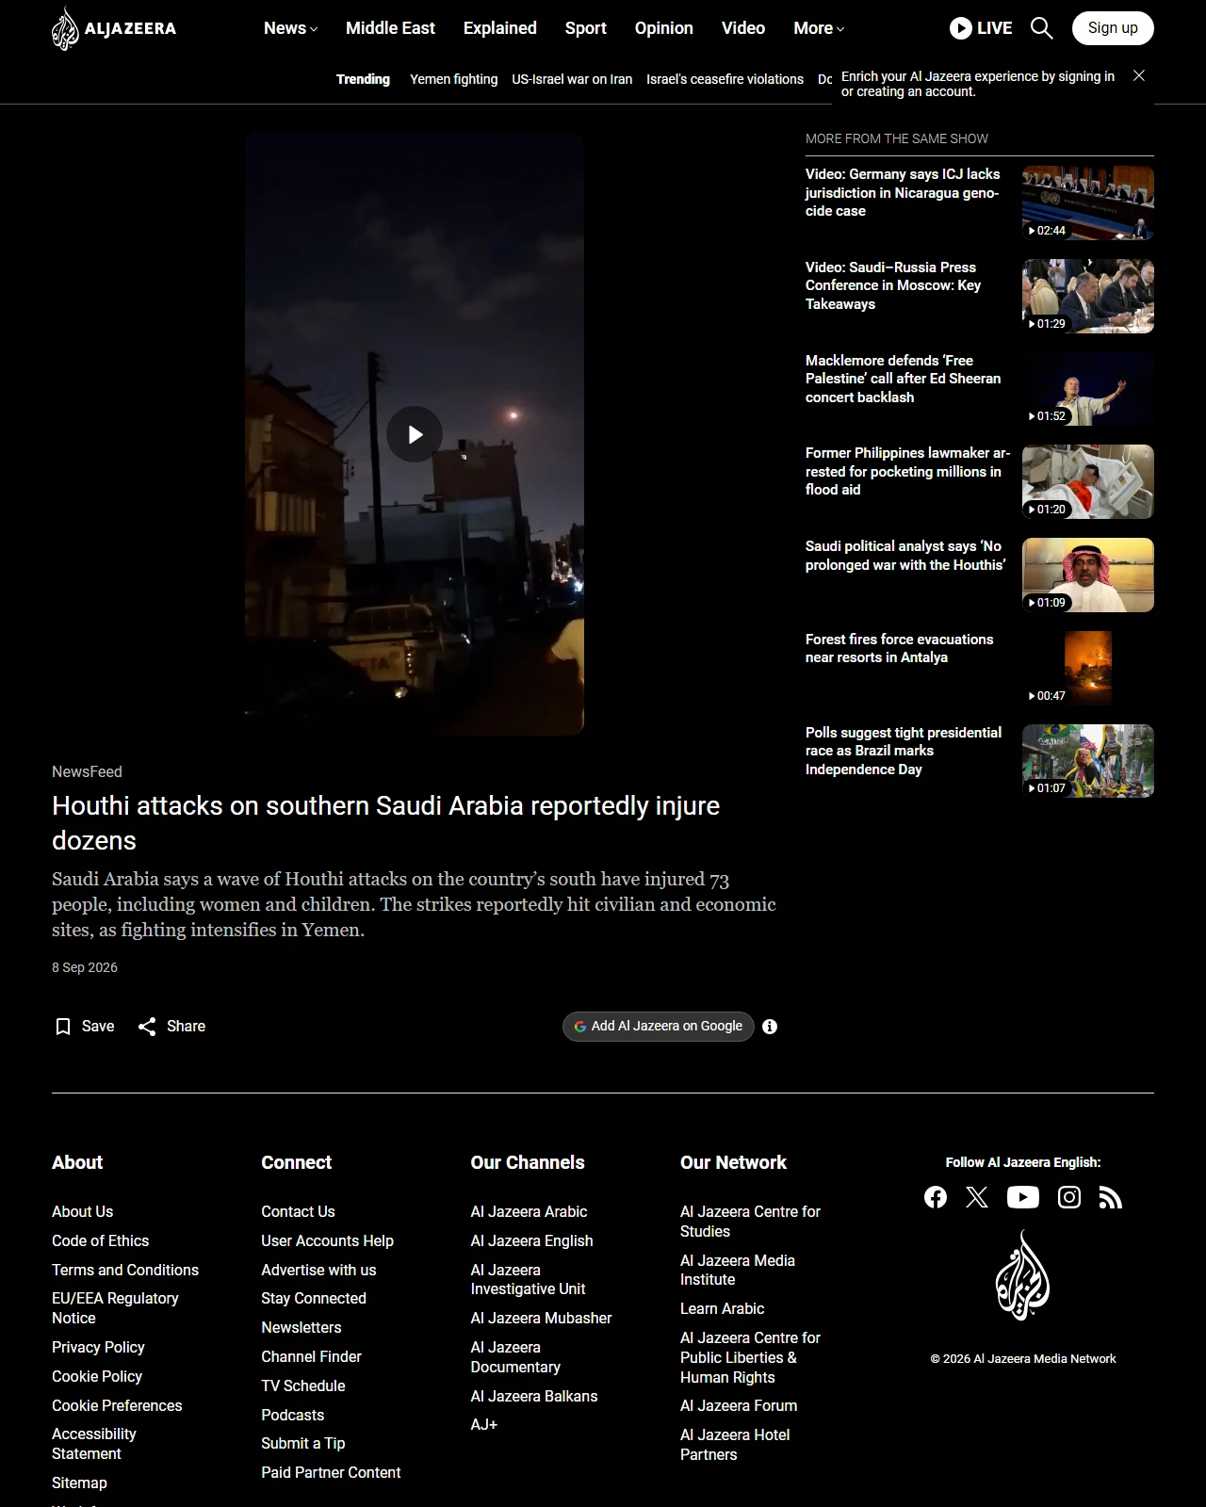Open the NewsFeed show link
Viewport: 1206px width, 1507px height.
coord(87,771)
